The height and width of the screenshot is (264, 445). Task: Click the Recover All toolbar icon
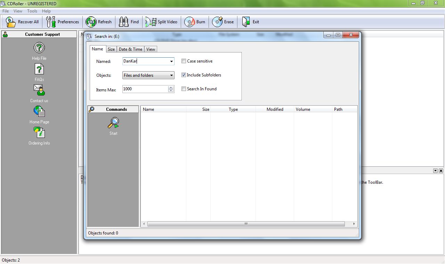coord(11,22)
